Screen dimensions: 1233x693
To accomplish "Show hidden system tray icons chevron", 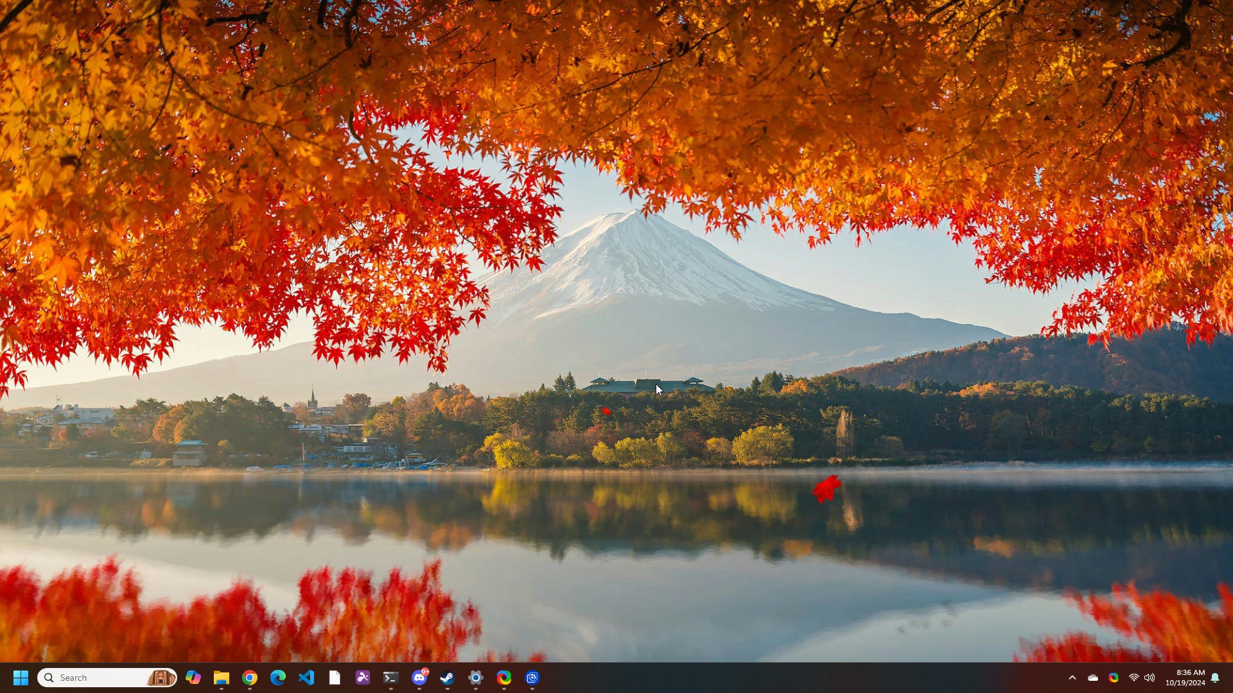I will 1072,678.
